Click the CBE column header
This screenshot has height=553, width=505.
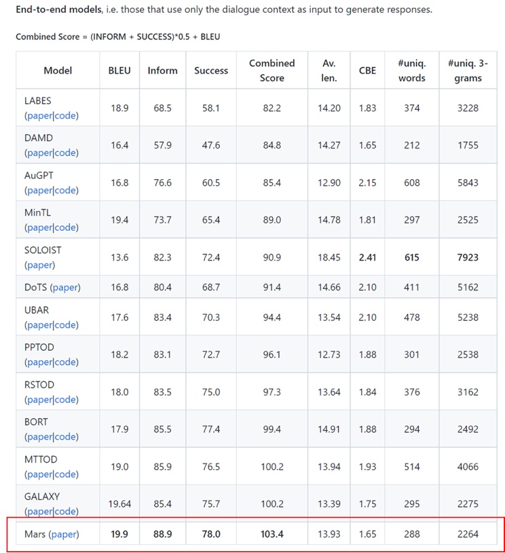click(367, 71)
